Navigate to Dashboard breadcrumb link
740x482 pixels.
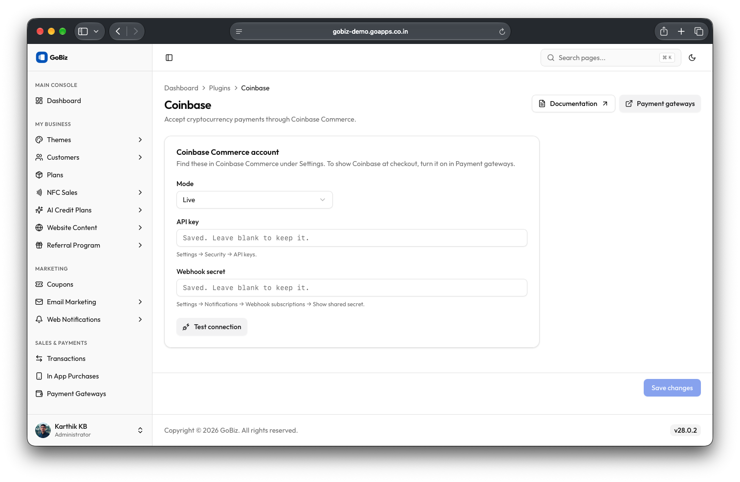[x=181, y=88]
